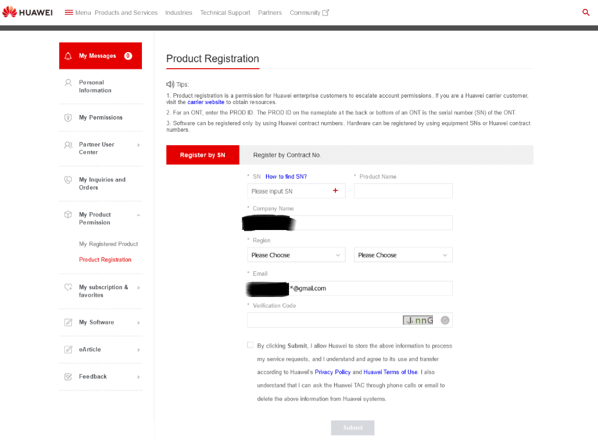Click the Partner User Center people icon
Image resolution: width=598 pixels, height=444 pixels.
[68, 145]
